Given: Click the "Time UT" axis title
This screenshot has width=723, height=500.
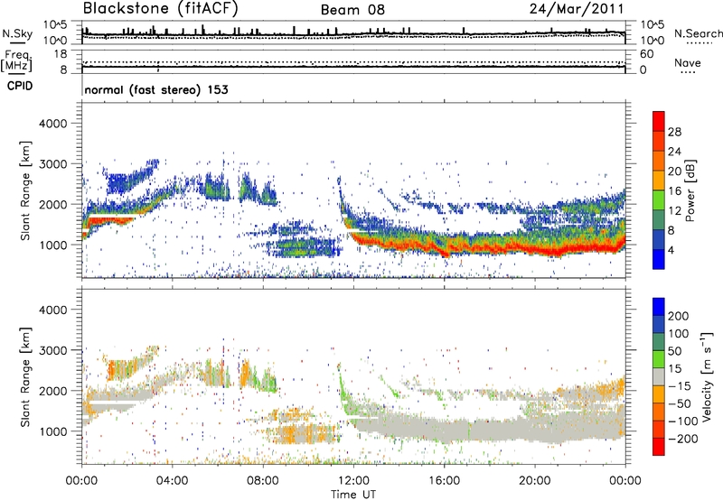Looking at the screenshot, I should tap(353, 495).
